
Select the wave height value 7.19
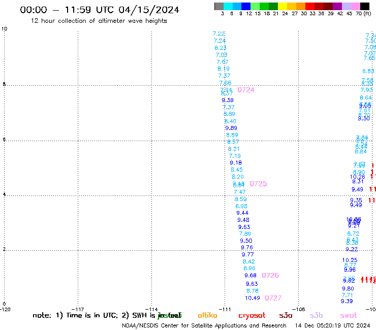click(x=235, y=156)
